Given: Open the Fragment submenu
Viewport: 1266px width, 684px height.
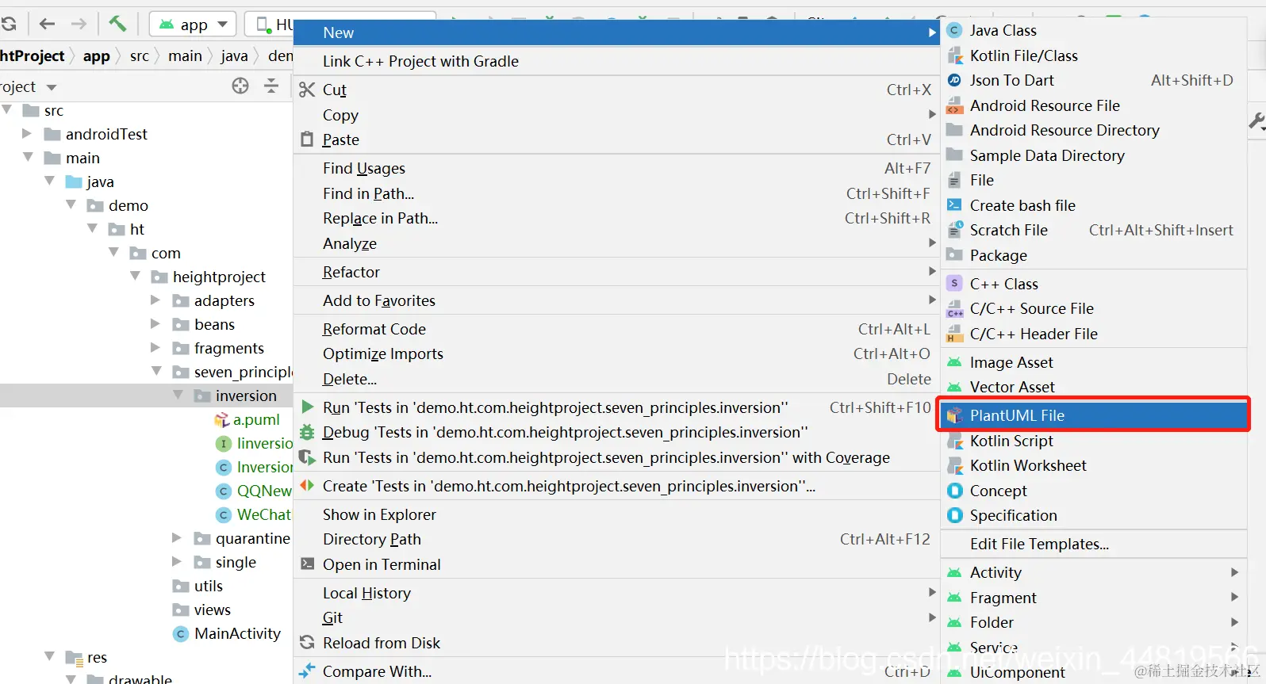Looking at the screenshot, I should [1094, 598].
